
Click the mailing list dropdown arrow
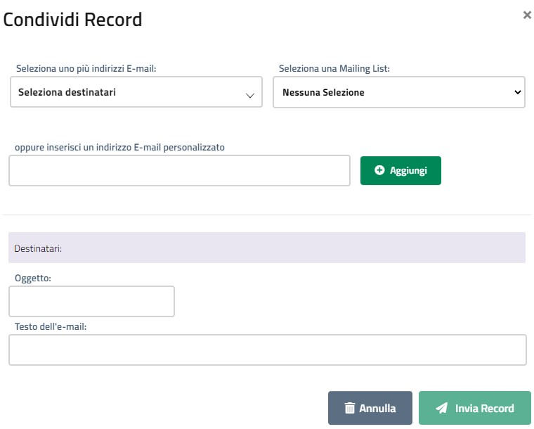[x=518, y=92]
